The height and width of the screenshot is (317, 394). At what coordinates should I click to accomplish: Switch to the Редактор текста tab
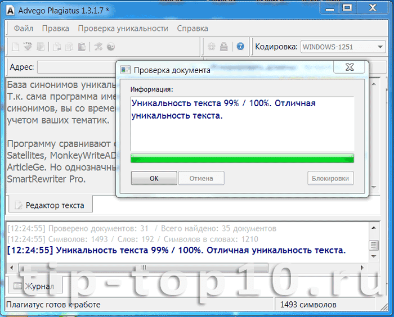pos(51,205)
